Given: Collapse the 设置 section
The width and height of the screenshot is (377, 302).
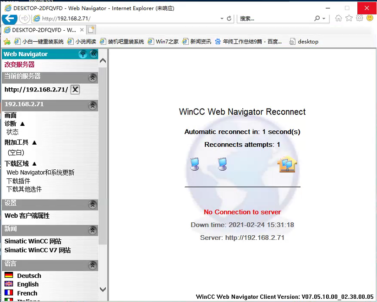Looking at the screenshot, I should (93, 204).
